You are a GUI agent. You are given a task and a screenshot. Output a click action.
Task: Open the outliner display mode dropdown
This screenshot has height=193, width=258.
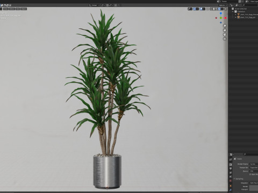(232, 5)
